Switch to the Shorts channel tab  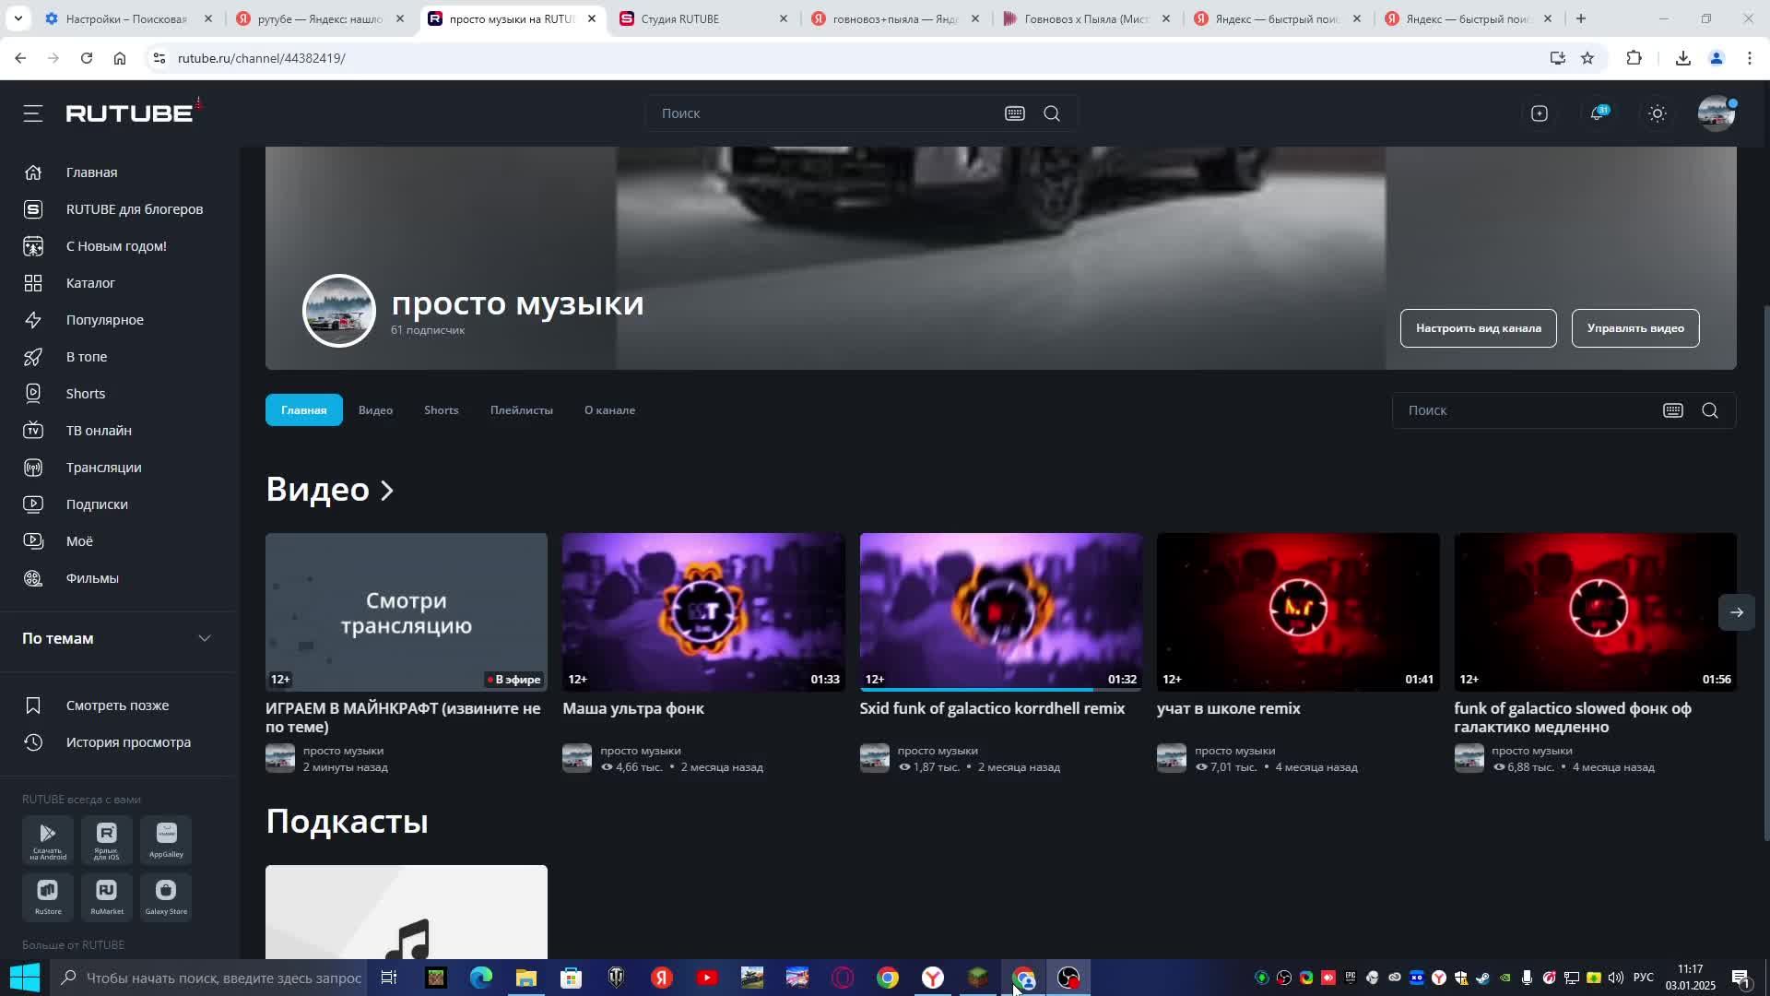coord(441,410)
